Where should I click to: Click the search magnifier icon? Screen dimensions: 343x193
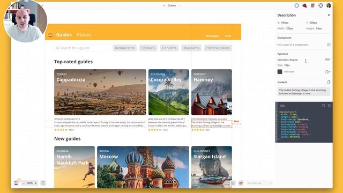tap(57, 48)
